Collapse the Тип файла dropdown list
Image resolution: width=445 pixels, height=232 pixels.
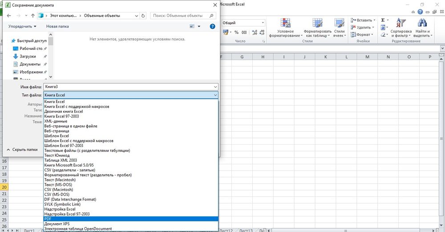pos(215,95)
